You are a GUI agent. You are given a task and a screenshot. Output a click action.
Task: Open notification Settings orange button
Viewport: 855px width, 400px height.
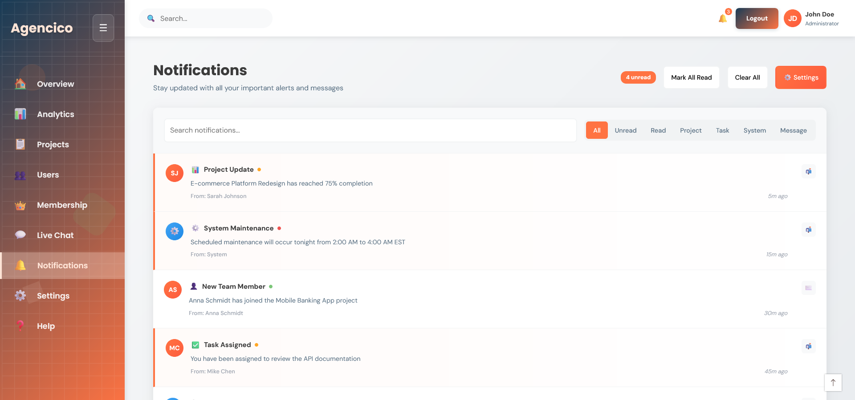pos(801,77)
